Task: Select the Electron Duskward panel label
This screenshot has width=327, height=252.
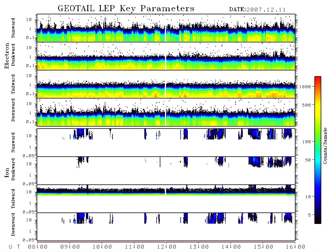Action: click(x=13, y=55)
